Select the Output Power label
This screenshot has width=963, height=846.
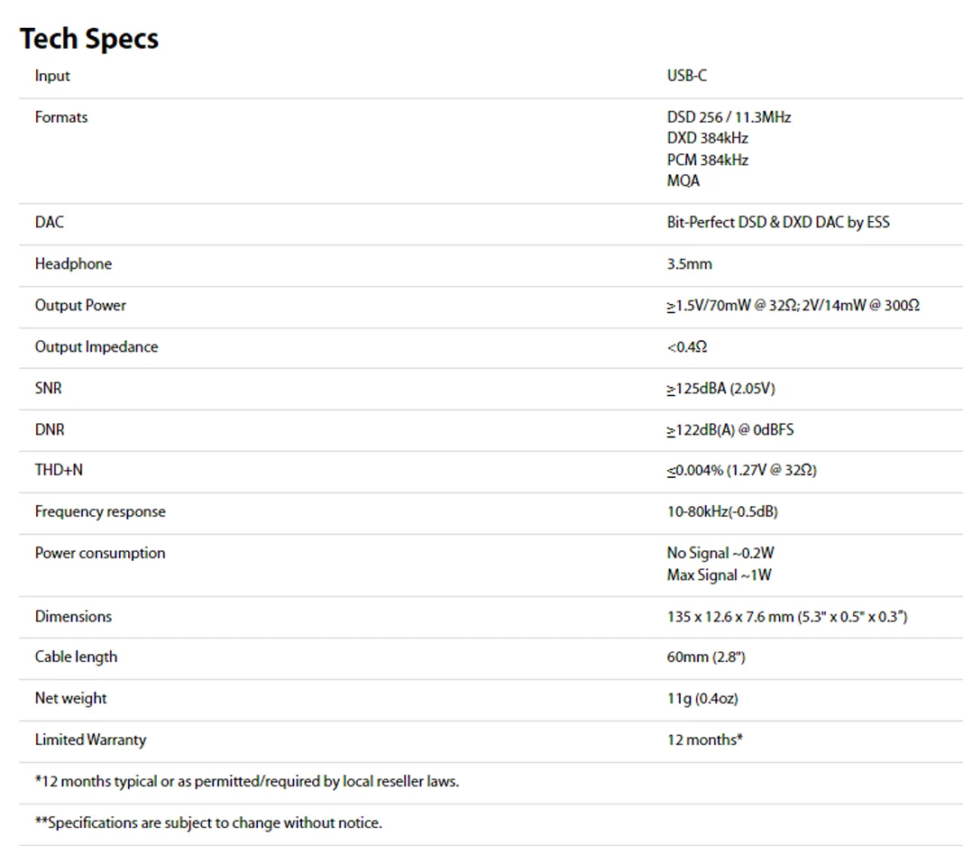80,305
